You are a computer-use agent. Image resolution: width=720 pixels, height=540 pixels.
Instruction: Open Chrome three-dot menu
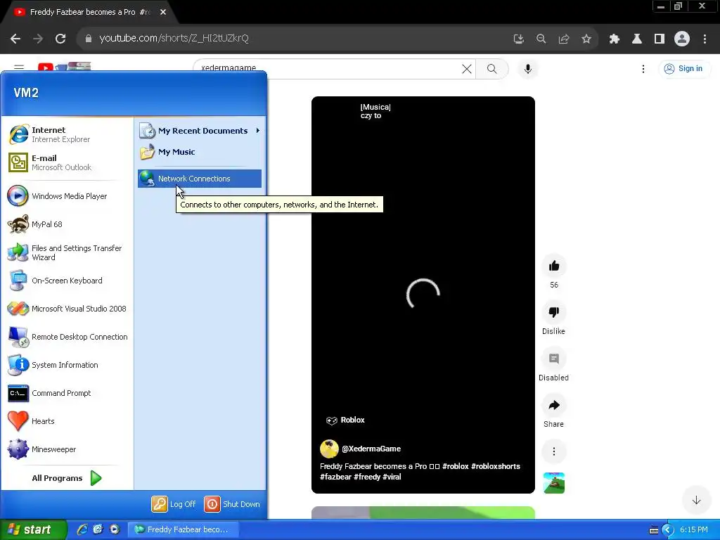click(x=705, y=39)
